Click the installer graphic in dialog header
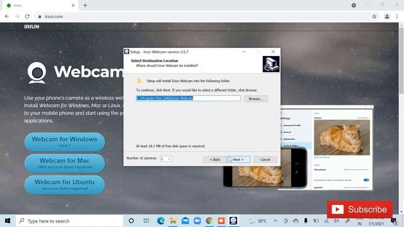The height and width of the screenshot is (227, 404). point(271,64)
